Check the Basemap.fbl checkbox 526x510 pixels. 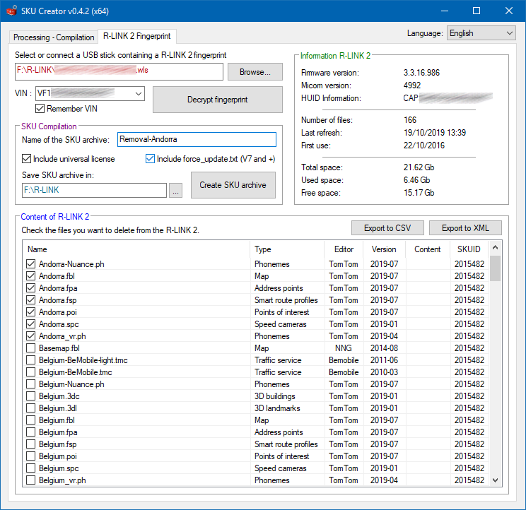point(31,348)
